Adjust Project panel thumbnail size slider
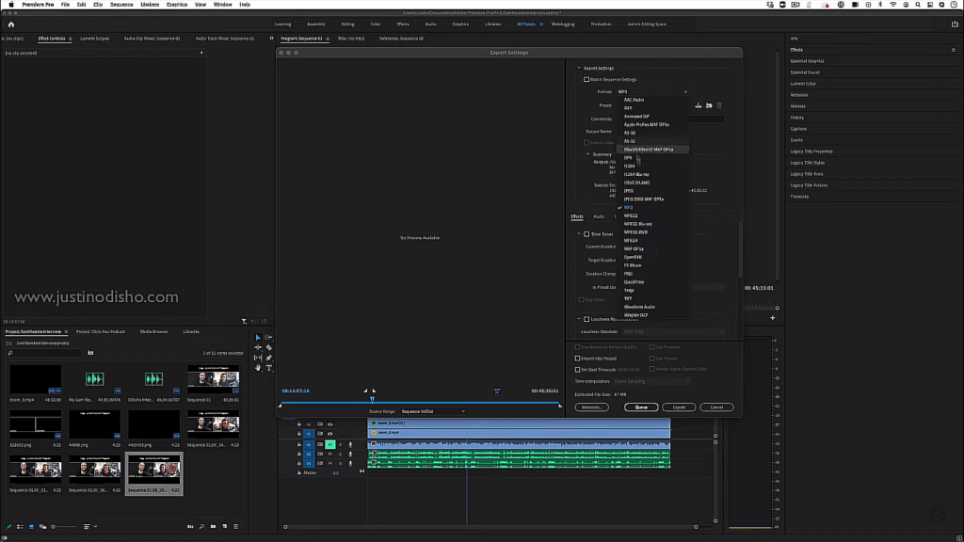 pyautogui.click(x=65, y=527)
